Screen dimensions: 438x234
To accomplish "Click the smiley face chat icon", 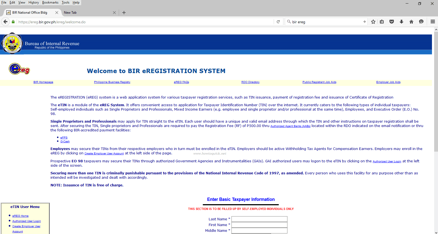I will (421, 22).
